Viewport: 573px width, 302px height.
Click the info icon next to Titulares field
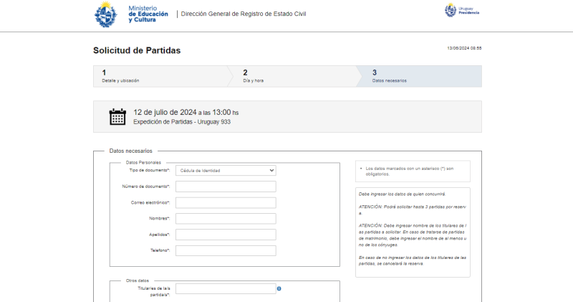click(279, 288)
